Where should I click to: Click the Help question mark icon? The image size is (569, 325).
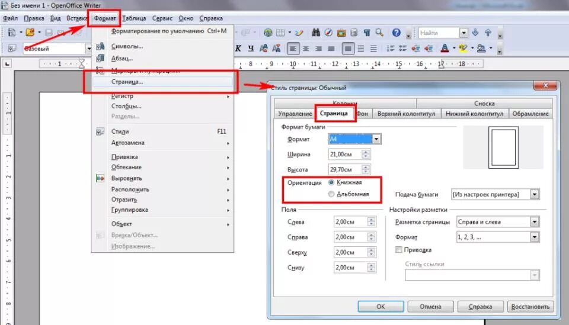[x=397, y=33]
